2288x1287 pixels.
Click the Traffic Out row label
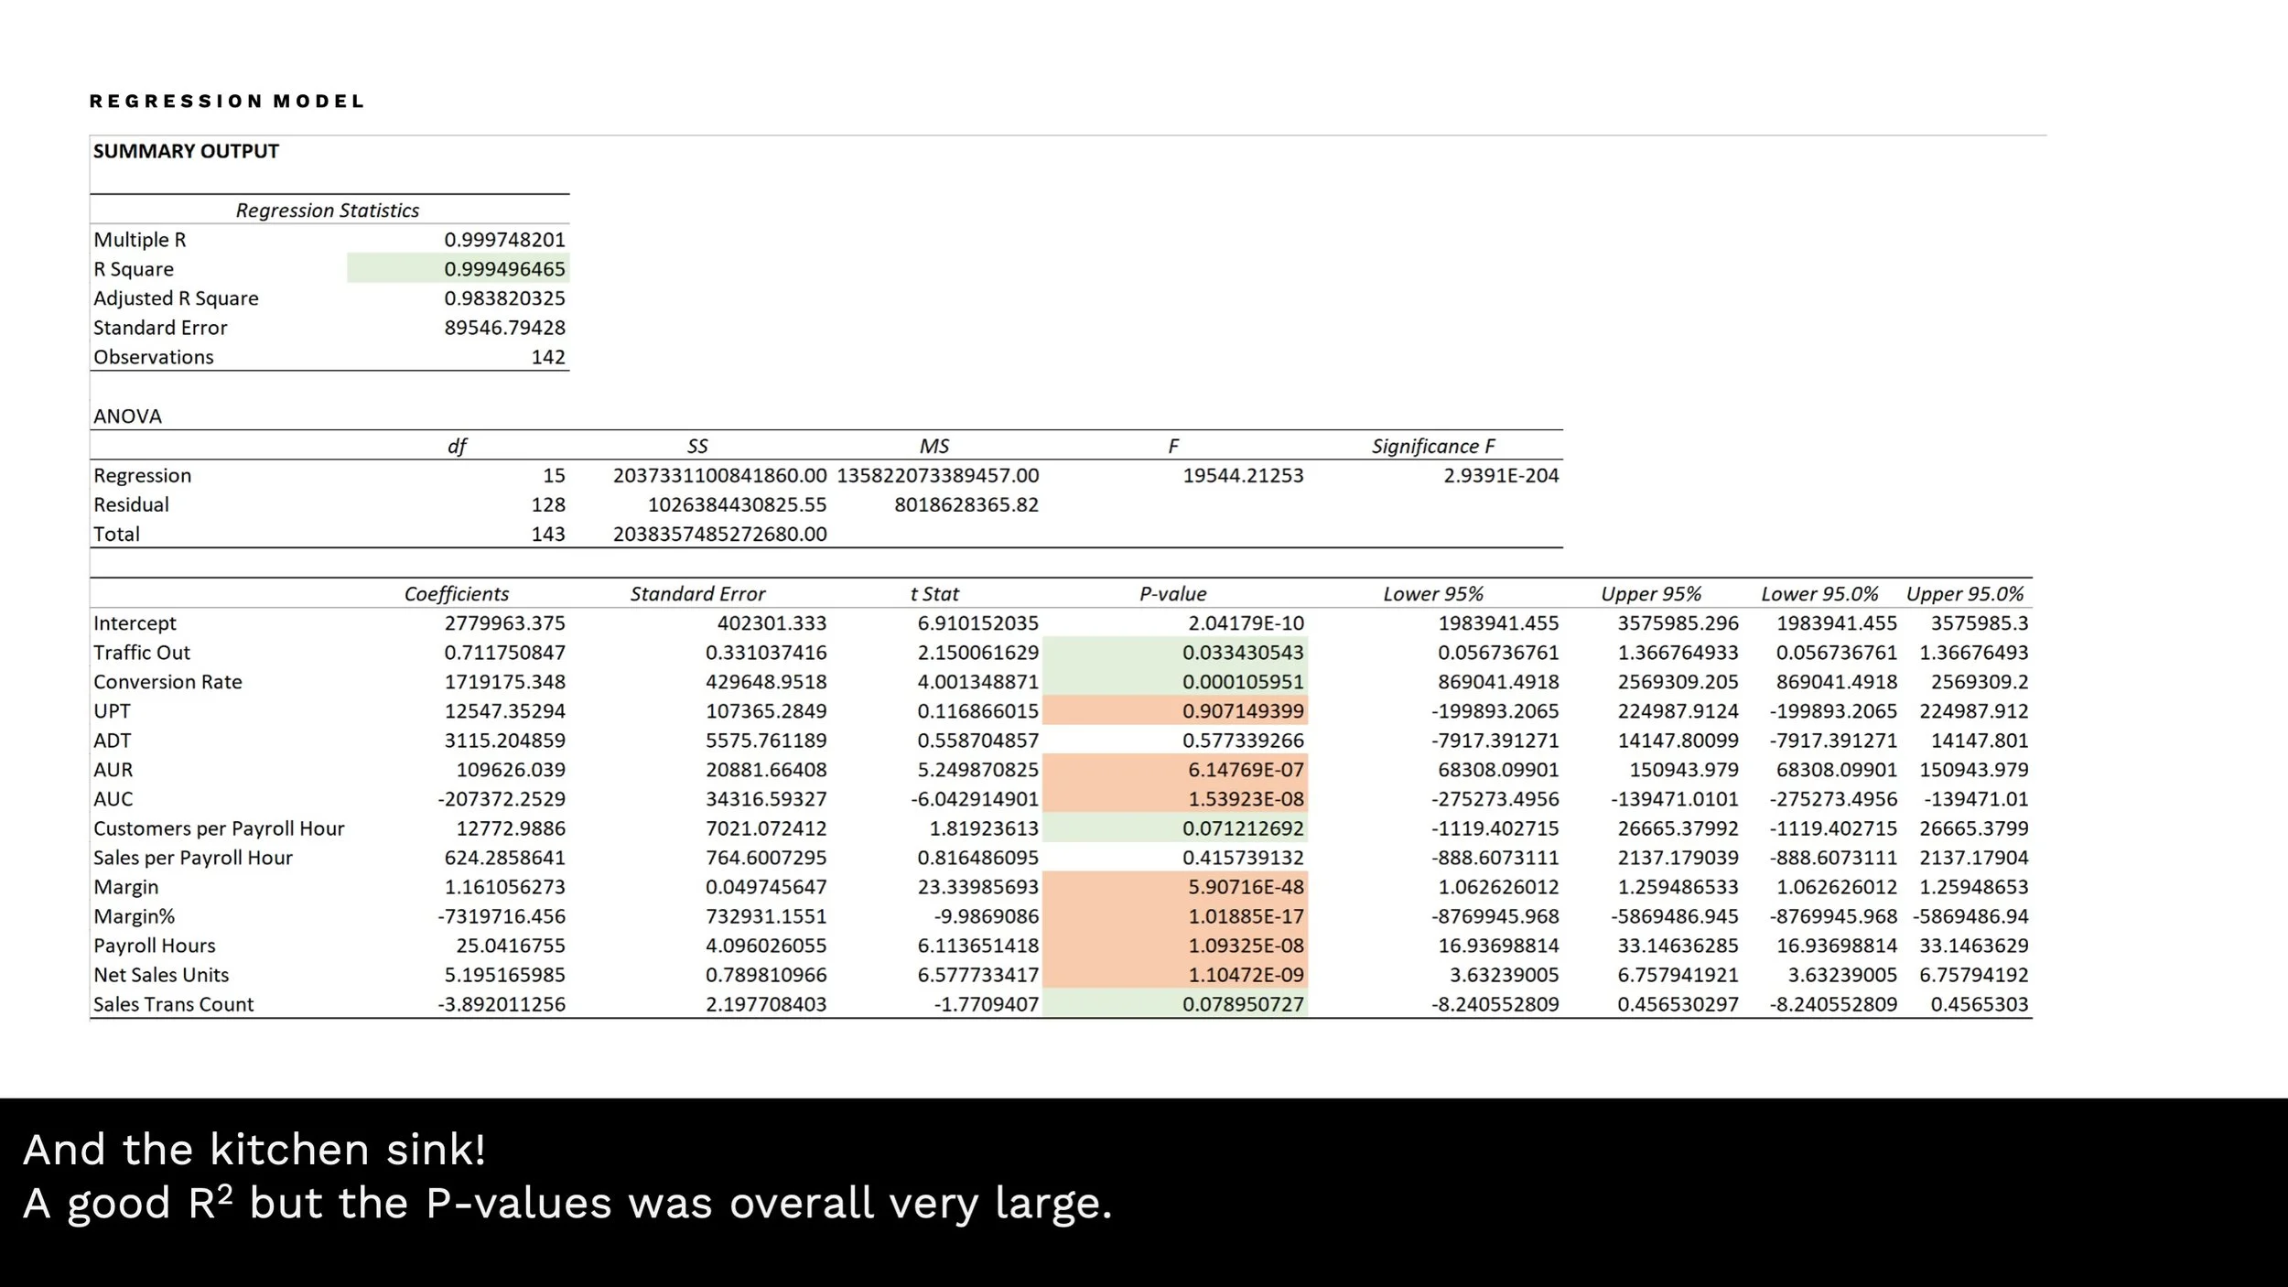click(142, 653)
